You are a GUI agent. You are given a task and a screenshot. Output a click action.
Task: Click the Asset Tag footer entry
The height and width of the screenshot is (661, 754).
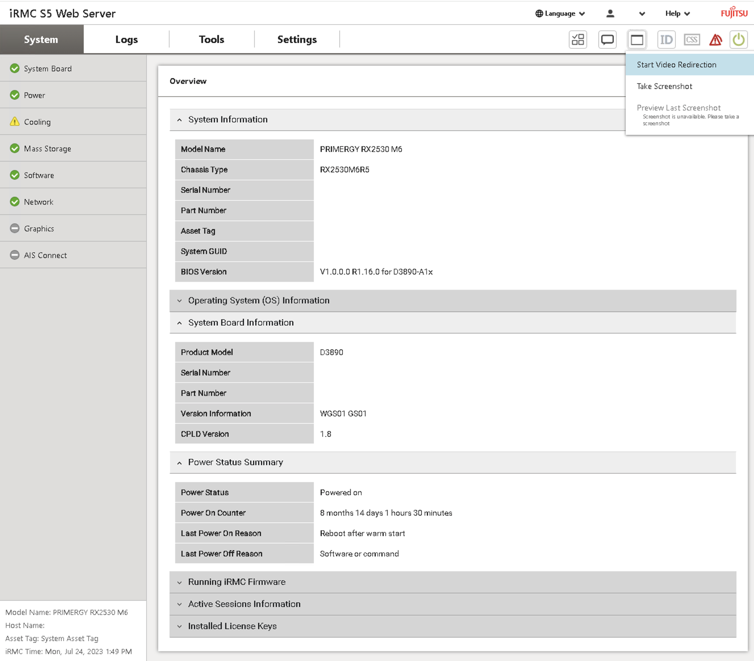pyautogui.click(x=52, y=638)
